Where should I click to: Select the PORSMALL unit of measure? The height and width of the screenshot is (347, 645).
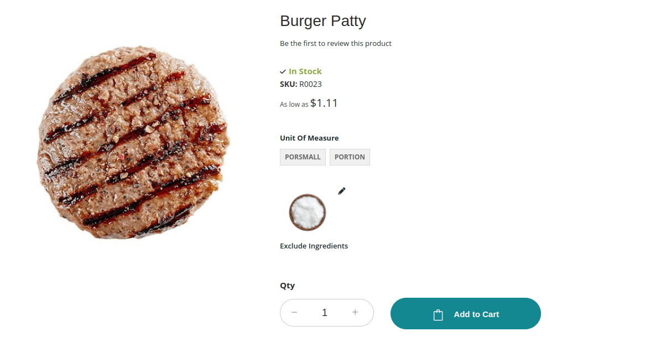coord(303,157)
